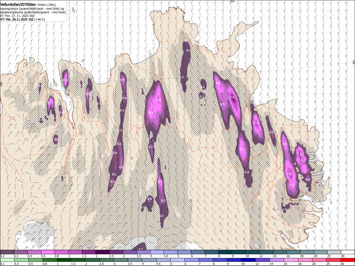Select the 18 pink swatch, lower legend row
355x266 pixels.
(305, 260)
